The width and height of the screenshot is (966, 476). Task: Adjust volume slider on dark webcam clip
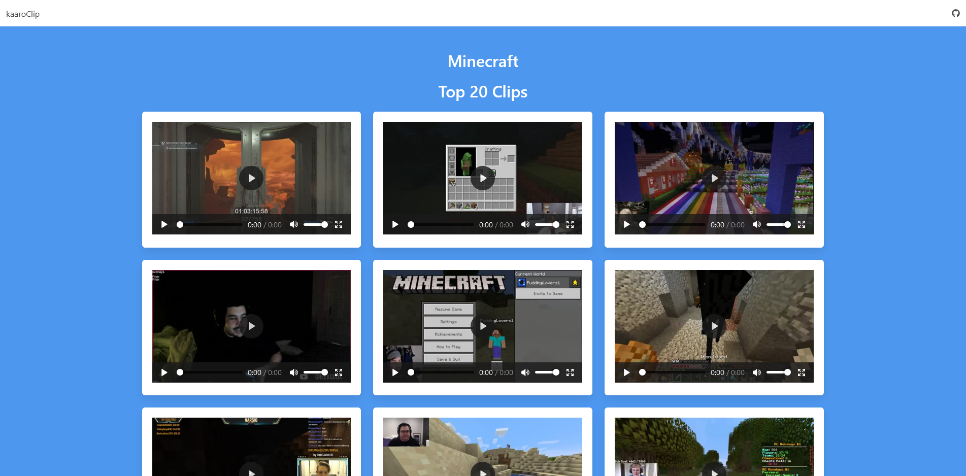coord(316,372)
